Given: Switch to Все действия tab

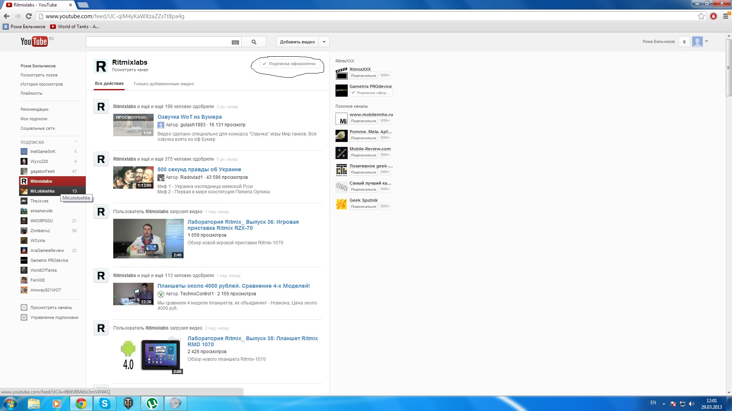Looking at the screenshot, I should (109, 83).
